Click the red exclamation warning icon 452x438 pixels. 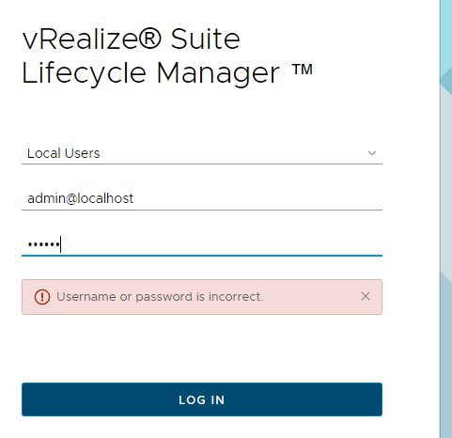[x=42, y=297]
